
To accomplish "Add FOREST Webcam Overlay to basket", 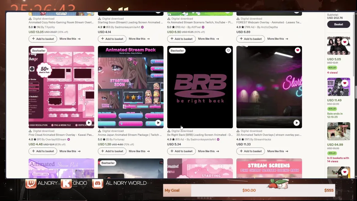I will pos(250,39).
